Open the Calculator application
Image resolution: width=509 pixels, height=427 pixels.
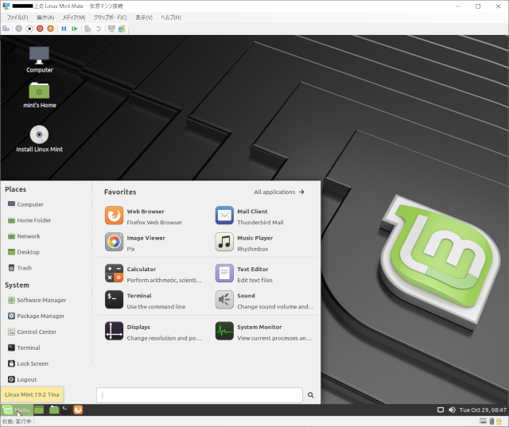153,274
